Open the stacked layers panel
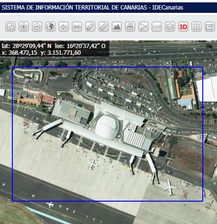217x224 pixels. 170,27
